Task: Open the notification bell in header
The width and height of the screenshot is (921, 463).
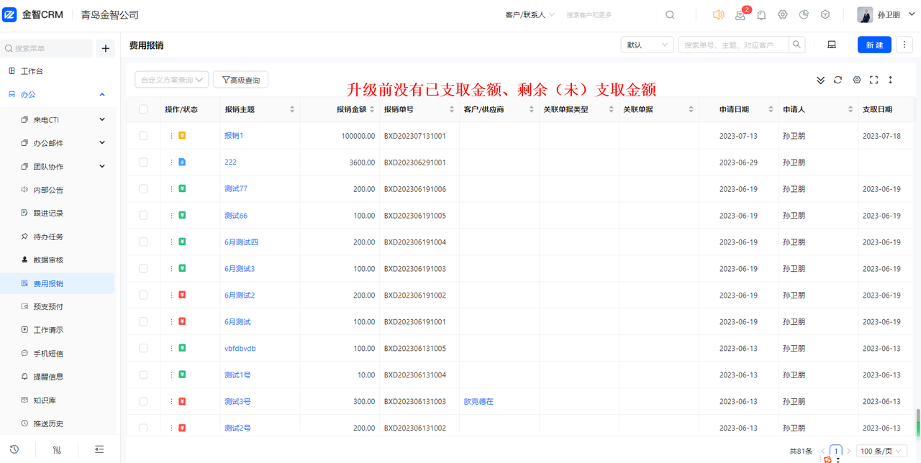Action: [x=761, y=15]
